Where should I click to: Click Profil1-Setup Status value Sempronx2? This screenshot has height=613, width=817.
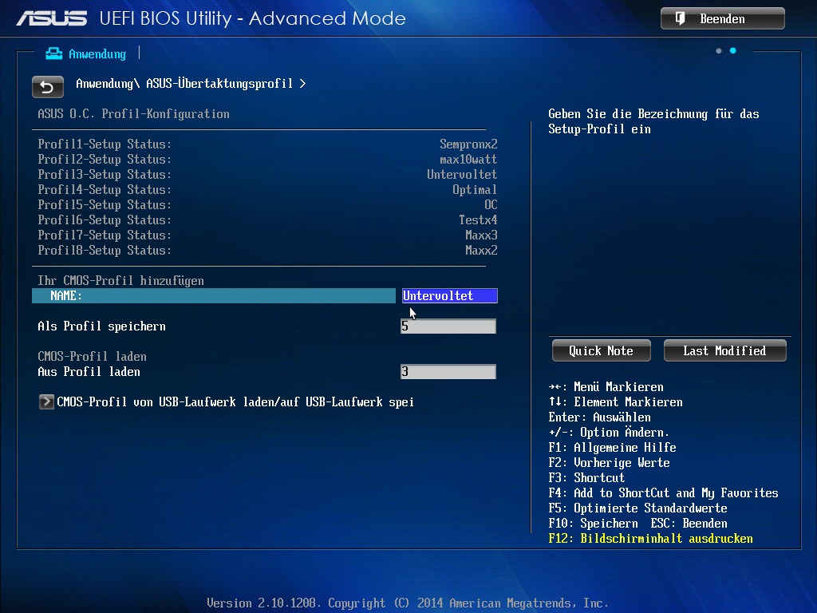pos(468,144)
